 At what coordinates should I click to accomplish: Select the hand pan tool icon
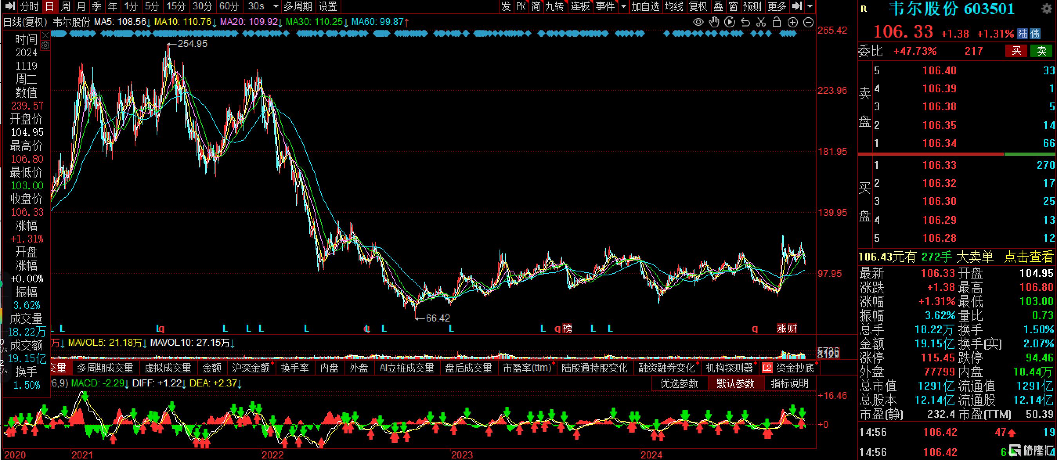pos(714,22)
